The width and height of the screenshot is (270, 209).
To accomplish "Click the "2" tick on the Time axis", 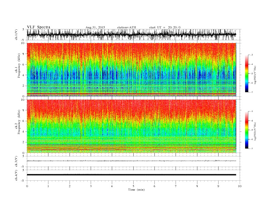I will 70,186.
